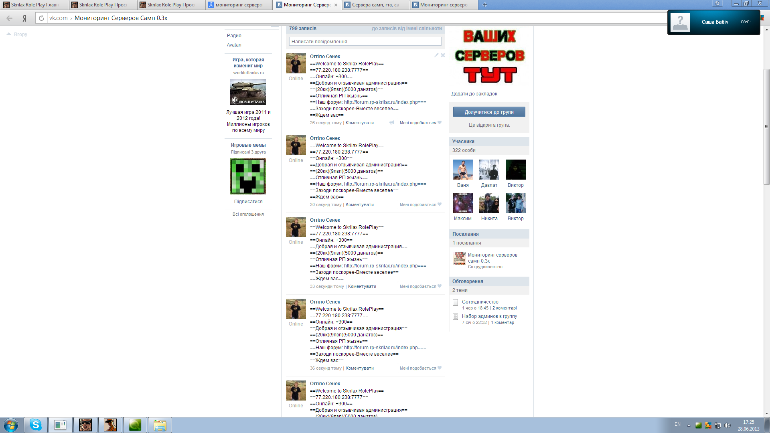
Task: Open a new browser tab with plus button
Action: (484, 5)
